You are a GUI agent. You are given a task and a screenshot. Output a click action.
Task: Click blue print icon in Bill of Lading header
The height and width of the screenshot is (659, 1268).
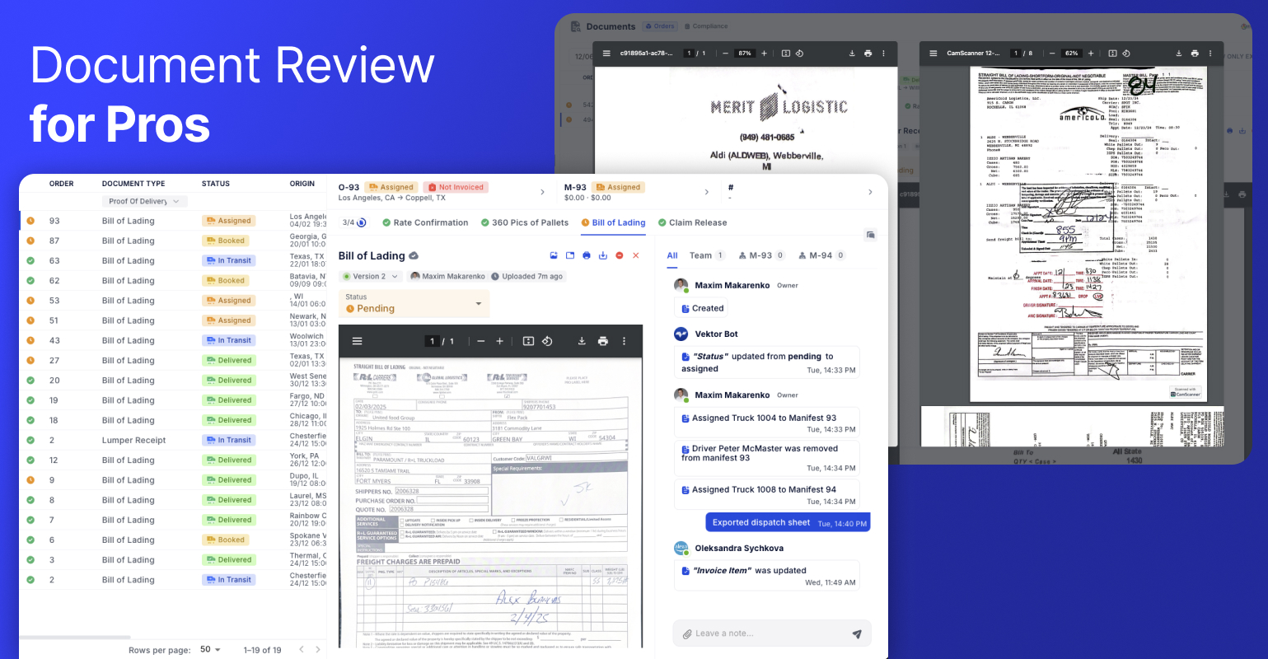(587, 255)
